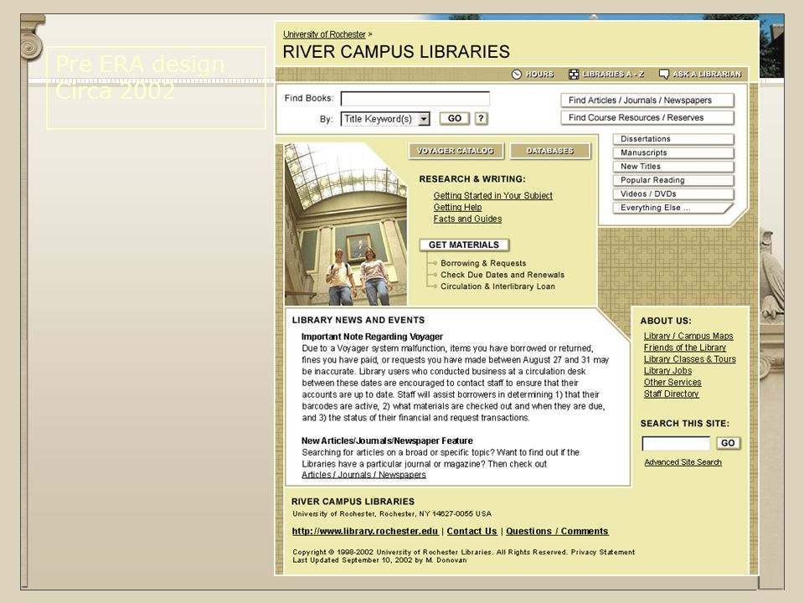Viewport: 804px width, 603px height.
Task: Select the Manuscripts menu item
Action: (673, 152)
